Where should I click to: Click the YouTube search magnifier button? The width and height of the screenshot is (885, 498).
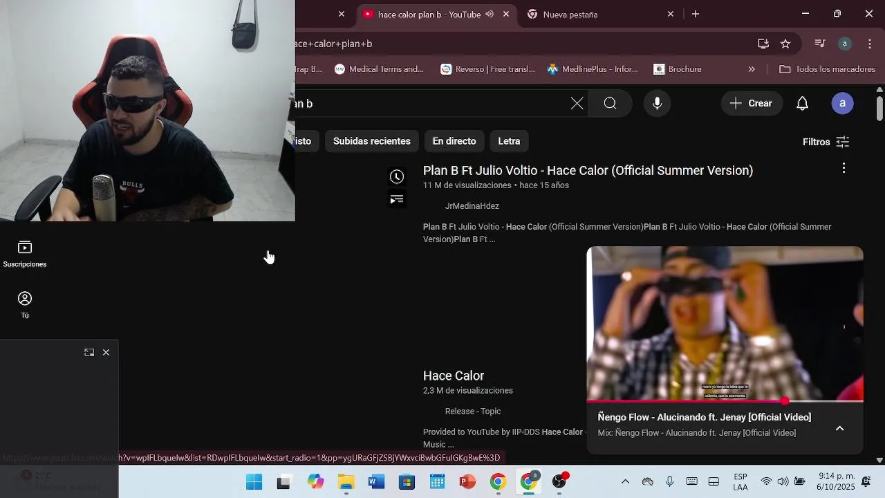coord(610,104)
